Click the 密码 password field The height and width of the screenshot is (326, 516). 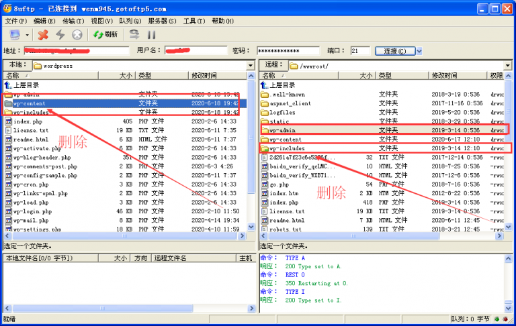[288, 50]
